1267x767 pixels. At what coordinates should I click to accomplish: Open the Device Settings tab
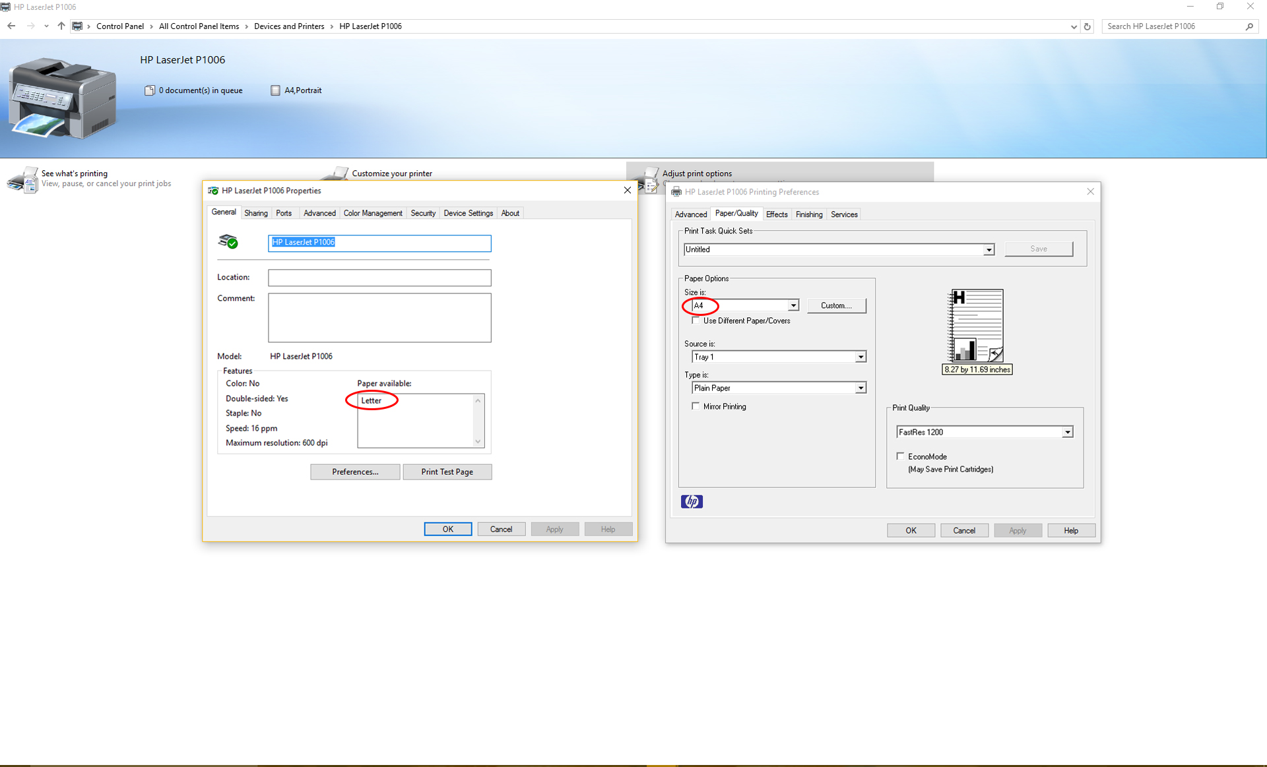pos(468,213)
